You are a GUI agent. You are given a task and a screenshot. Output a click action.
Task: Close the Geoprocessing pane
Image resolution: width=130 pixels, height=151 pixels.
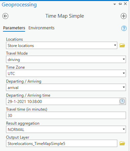click(125, 4)
